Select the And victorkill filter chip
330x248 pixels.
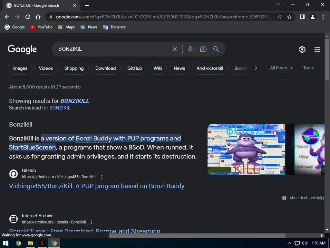point(209,68)
